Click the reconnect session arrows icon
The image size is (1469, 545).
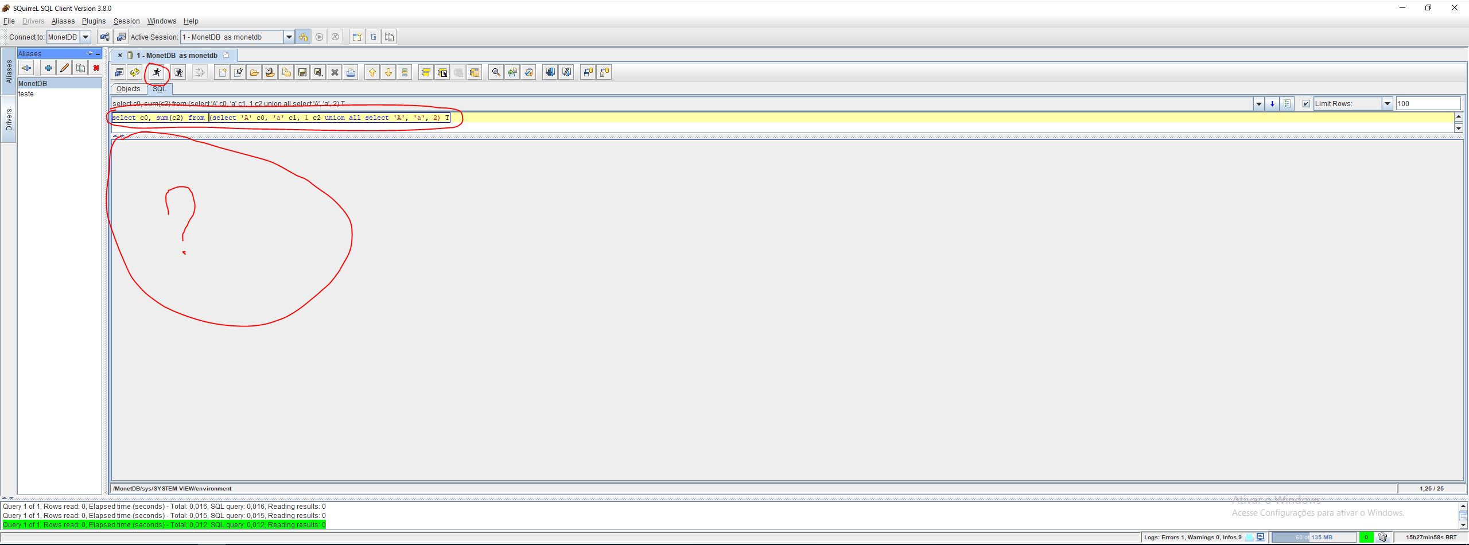[x=135, y=72]
